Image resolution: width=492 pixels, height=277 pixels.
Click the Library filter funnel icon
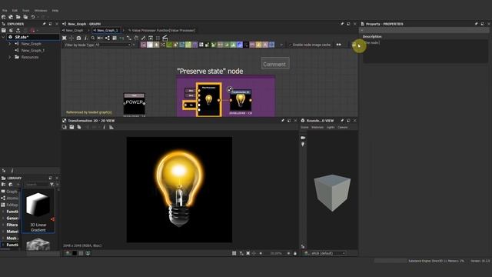coord(52,185)
